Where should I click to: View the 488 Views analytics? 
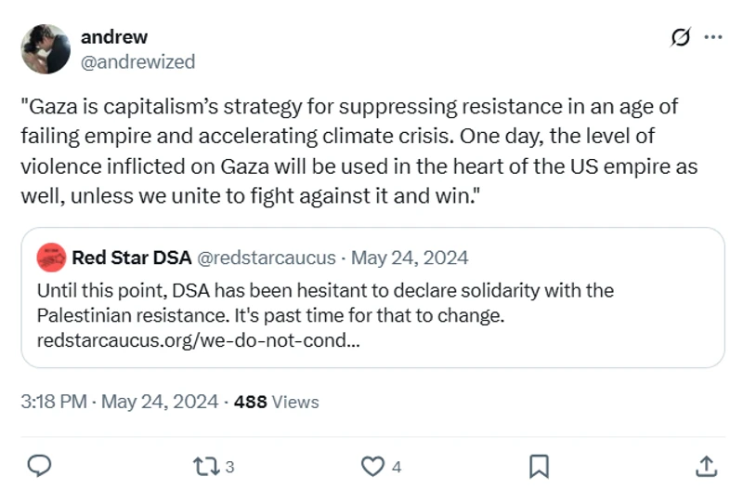coord(276,402)
